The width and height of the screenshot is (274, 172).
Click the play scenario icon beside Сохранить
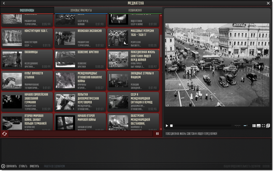coord(3,166)
